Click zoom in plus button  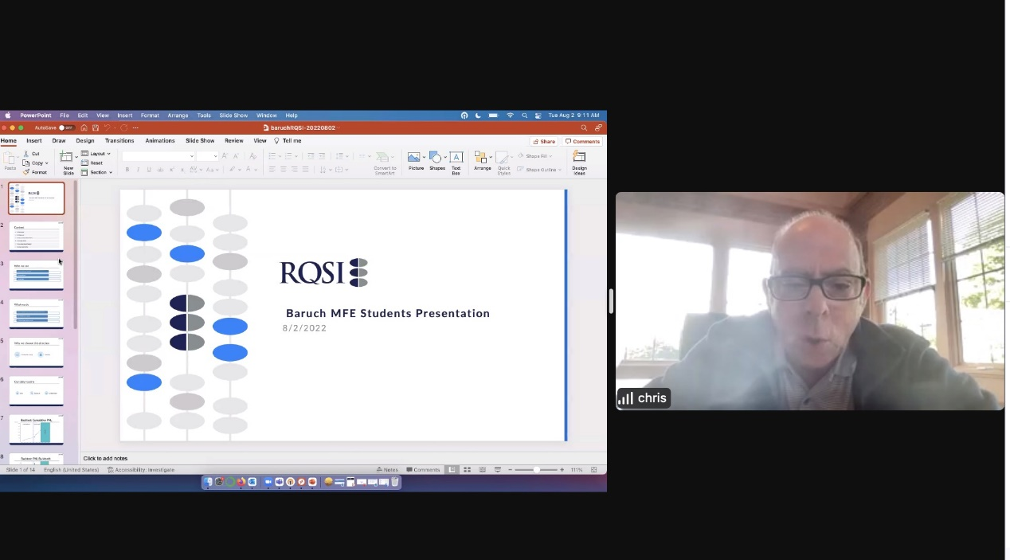click(x=562, y=470)
